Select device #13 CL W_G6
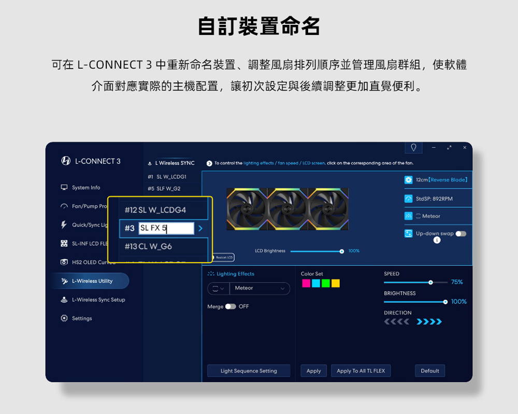 click(x=164, y=247)
